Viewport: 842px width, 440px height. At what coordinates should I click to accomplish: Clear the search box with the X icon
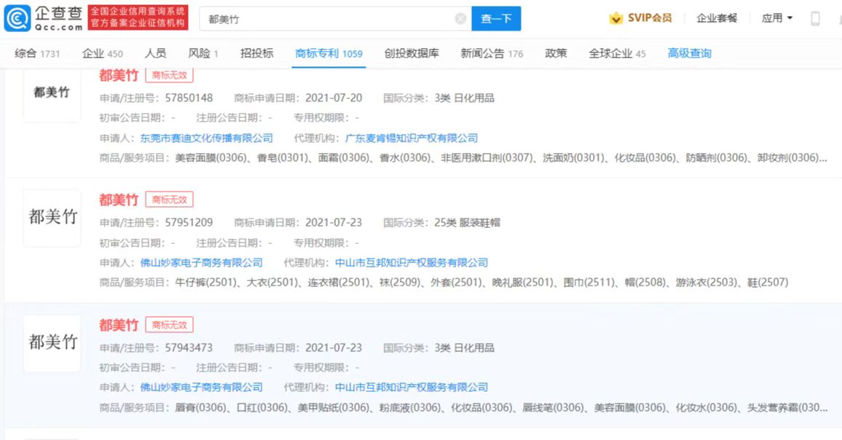(460, 19)
